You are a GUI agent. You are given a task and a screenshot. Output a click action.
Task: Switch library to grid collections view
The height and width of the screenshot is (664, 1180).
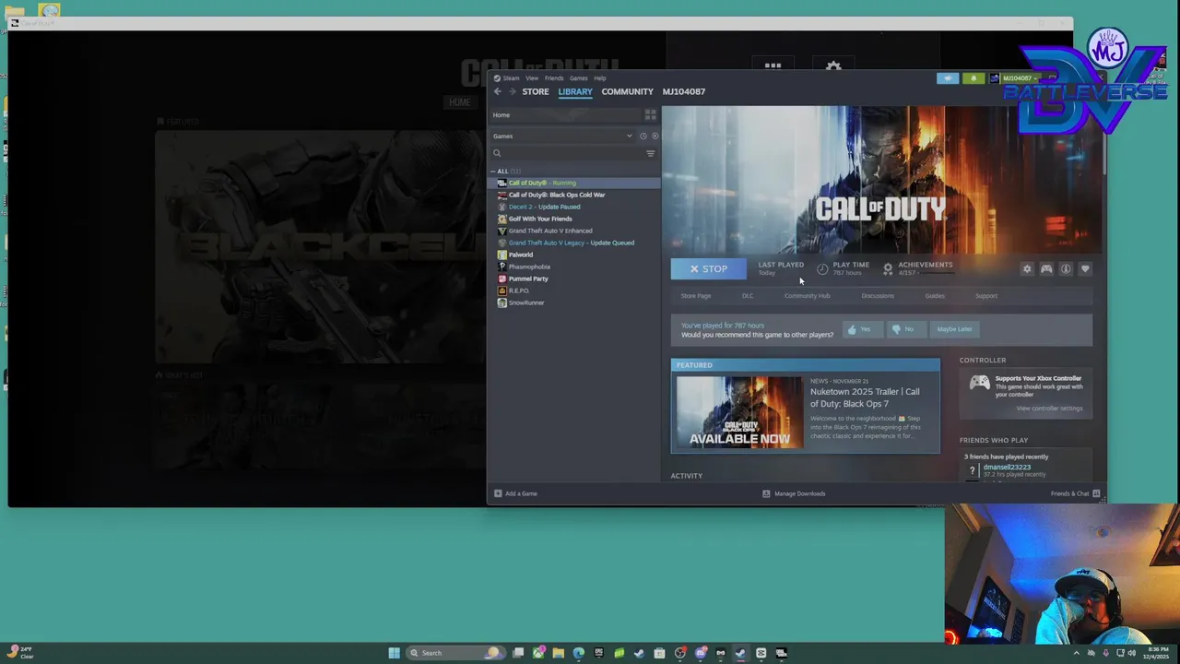[650, 115]
